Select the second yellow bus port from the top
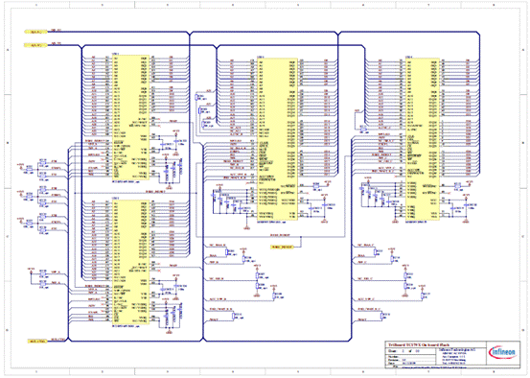The image size is (530, 378). coord(35,45)
